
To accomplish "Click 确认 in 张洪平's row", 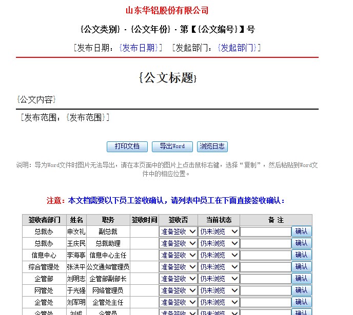I will click(x=301, y=267).
